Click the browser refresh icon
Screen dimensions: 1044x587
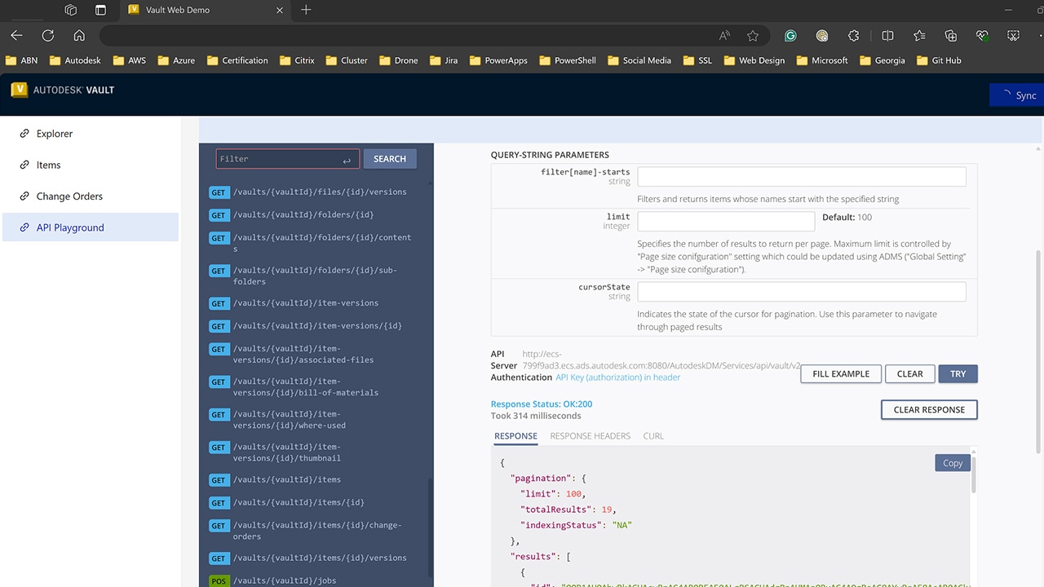tap(47, 35)
